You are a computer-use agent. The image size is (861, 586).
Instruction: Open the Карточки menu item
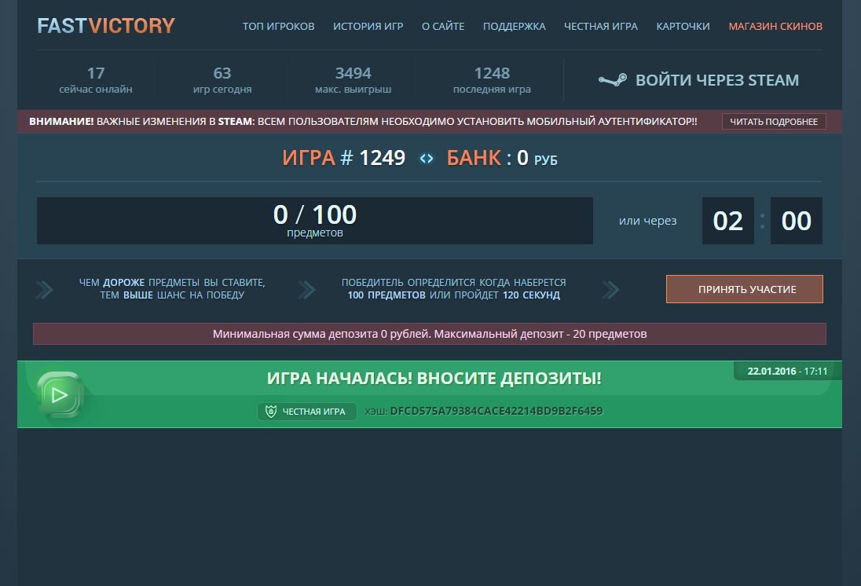(x=683, y=27)
